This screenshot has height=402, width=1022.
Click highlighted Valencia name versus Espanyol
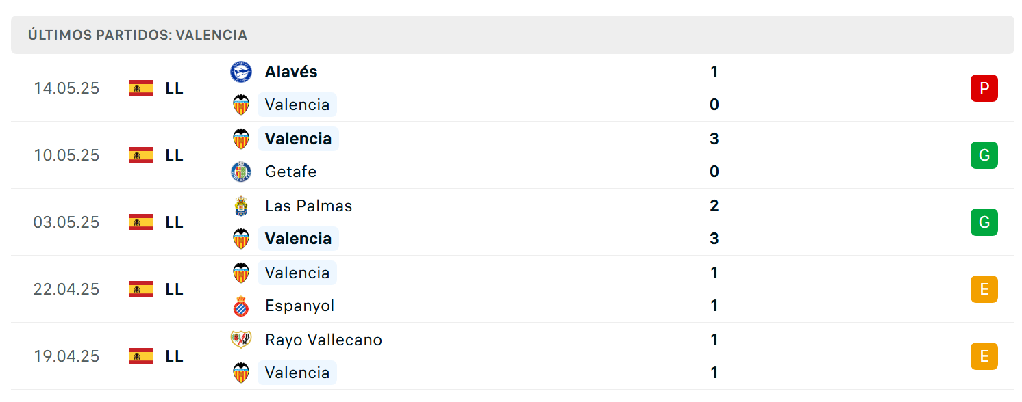[x=297, y=273]
